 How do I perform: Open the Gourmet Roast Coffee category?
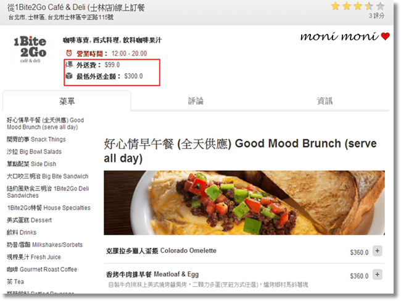click(42, 269)
